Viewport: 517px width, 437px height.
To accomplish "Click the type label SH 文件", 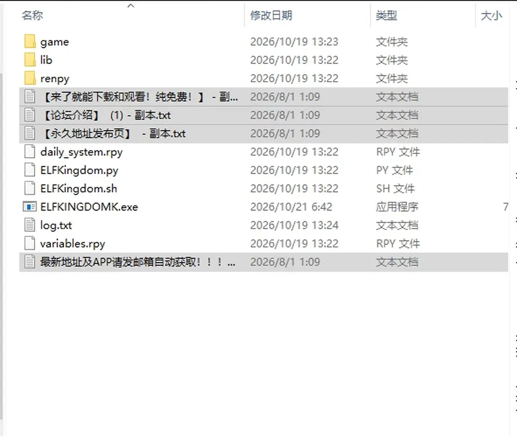I will [395, 188].
